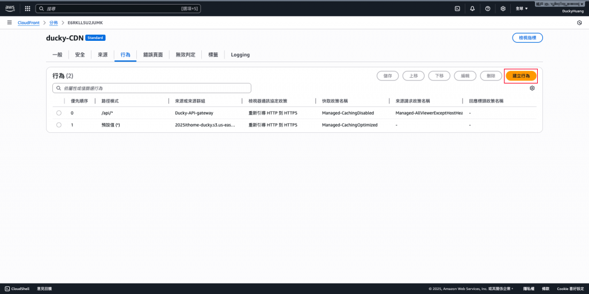Viewport: 589px width, 294px height.
Task: Open the 條款 footer link
Action: 546,289
